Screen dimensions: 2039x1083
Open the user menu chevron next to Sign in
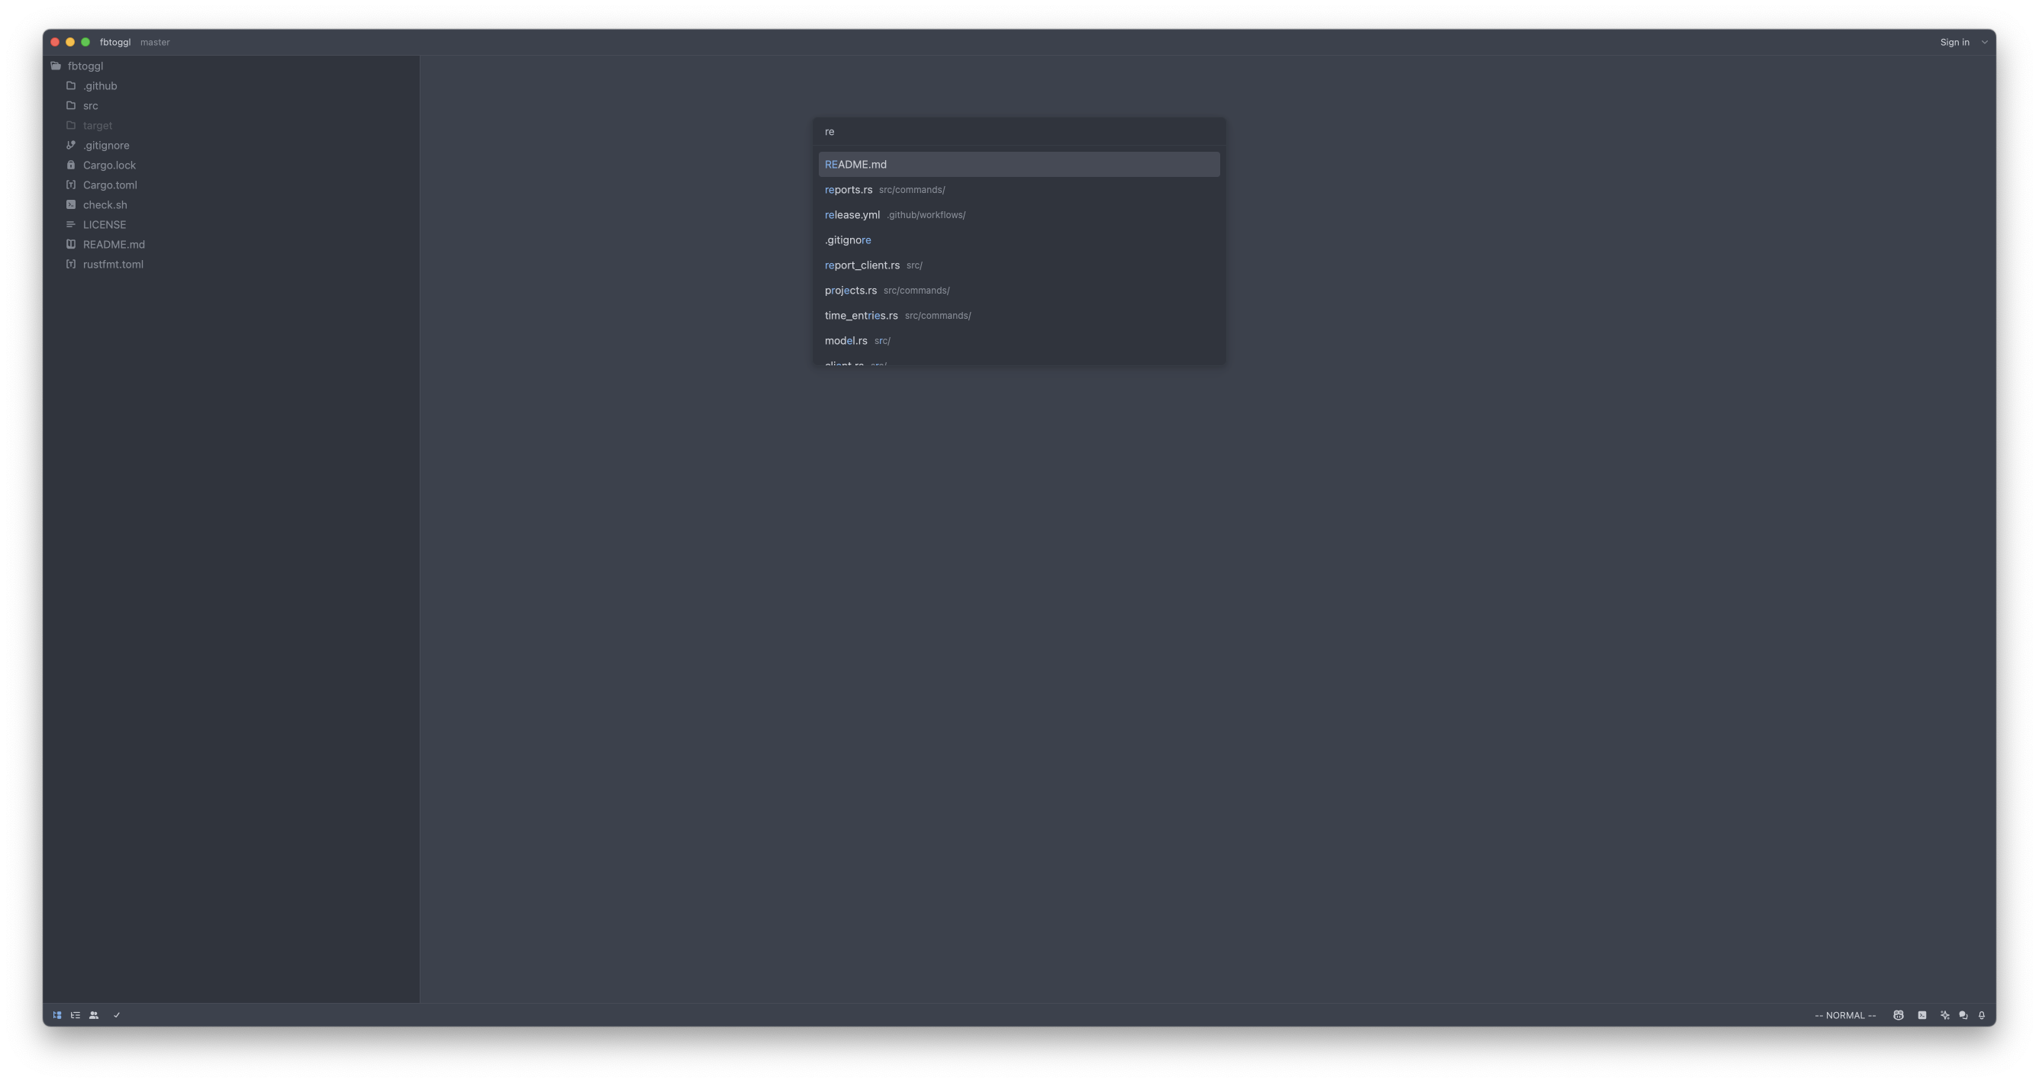coord(1984,42)
